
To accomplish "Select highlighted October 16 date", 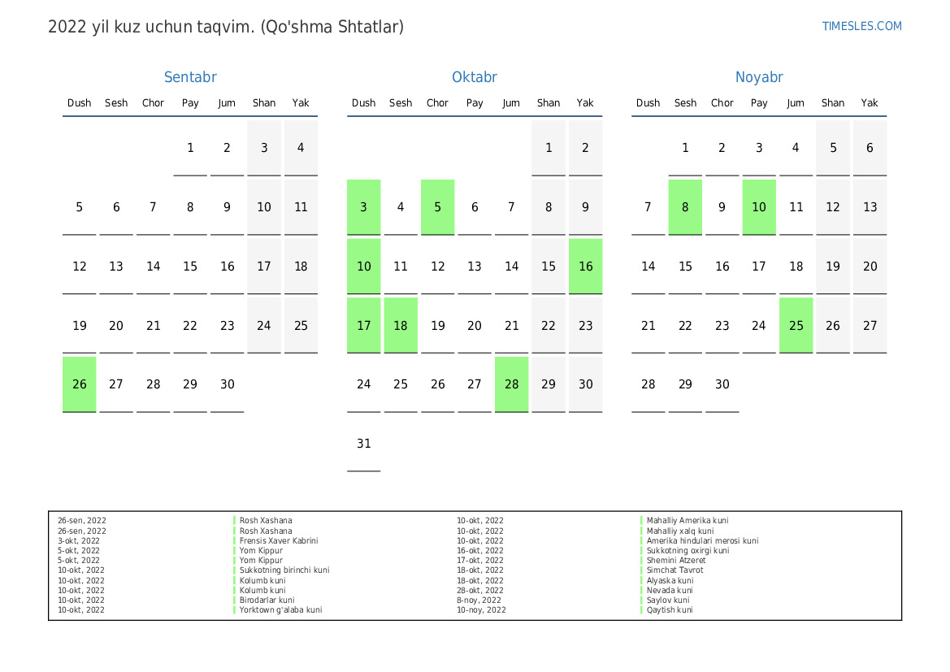I will pyautogui.click(x=585, y=267).
